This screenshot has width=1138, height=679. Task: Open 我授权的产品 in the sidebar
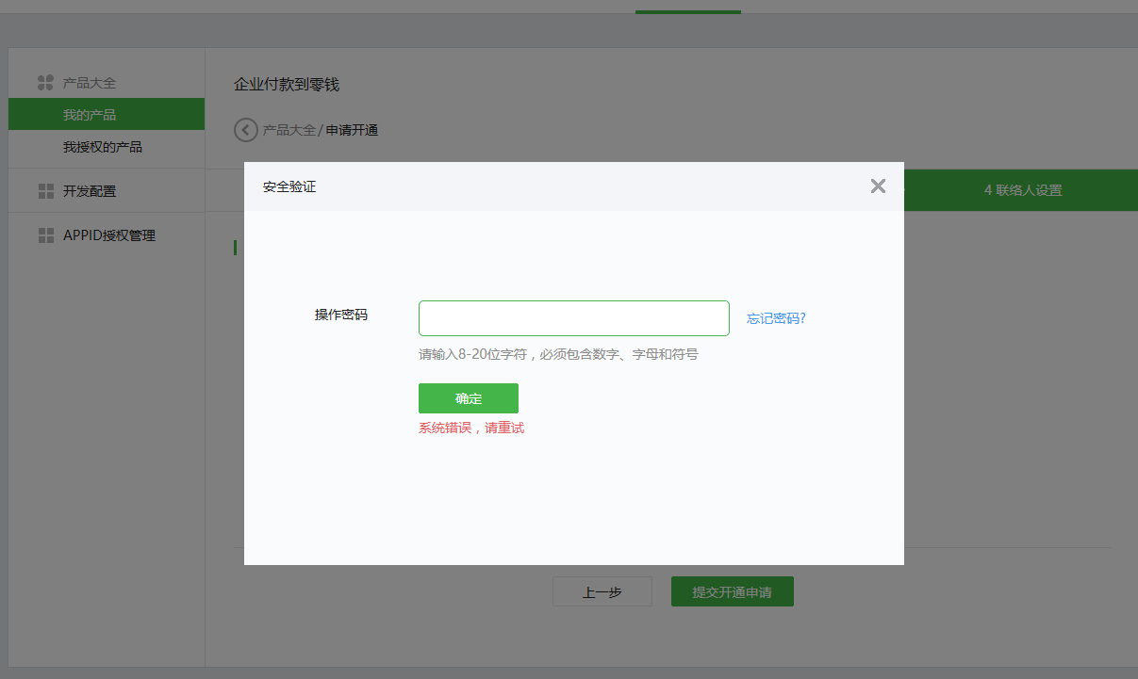coord(103,147)
